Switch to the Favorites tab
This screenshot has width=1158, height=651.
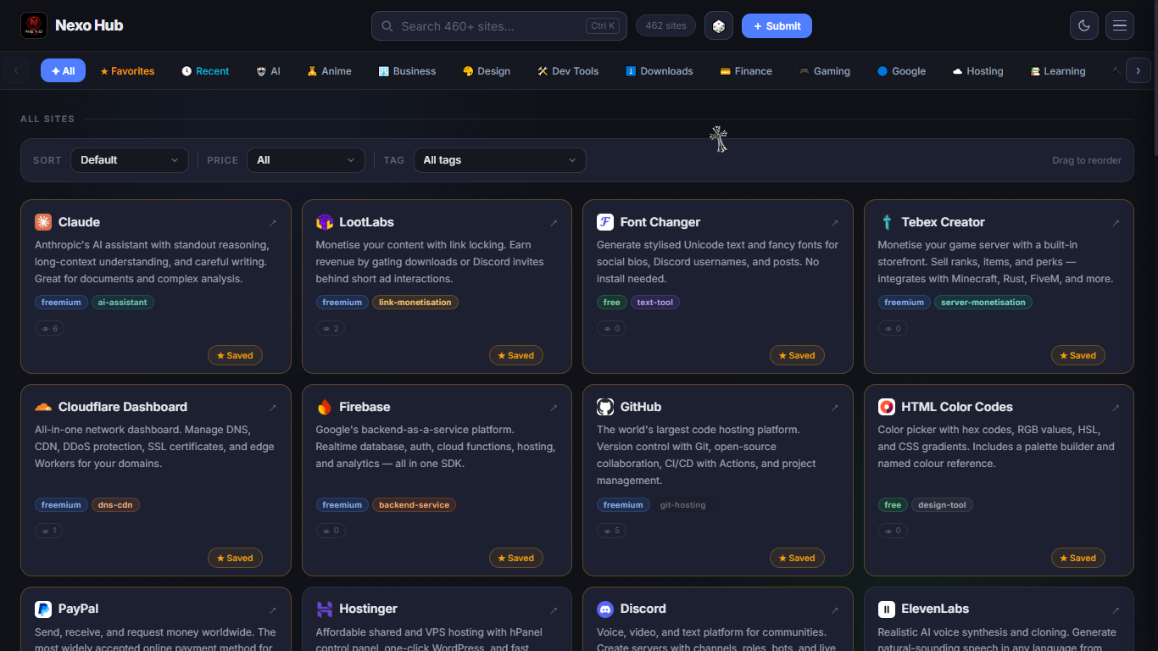coord(127,71)
